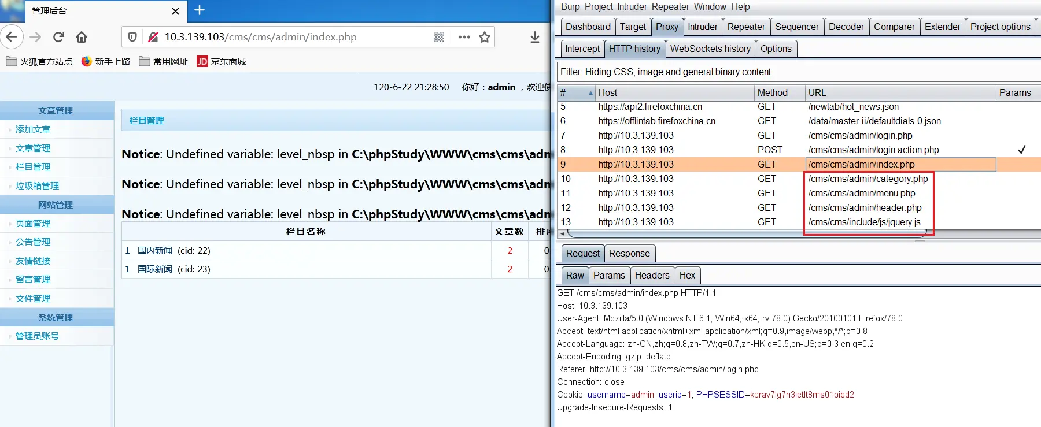Close the 管理后台 browser tab
Screen dimensions: 1041x427
176,11
